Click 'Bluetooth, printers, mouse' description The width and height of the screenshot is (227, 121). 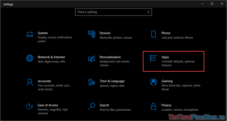click(x=116, y=38)
